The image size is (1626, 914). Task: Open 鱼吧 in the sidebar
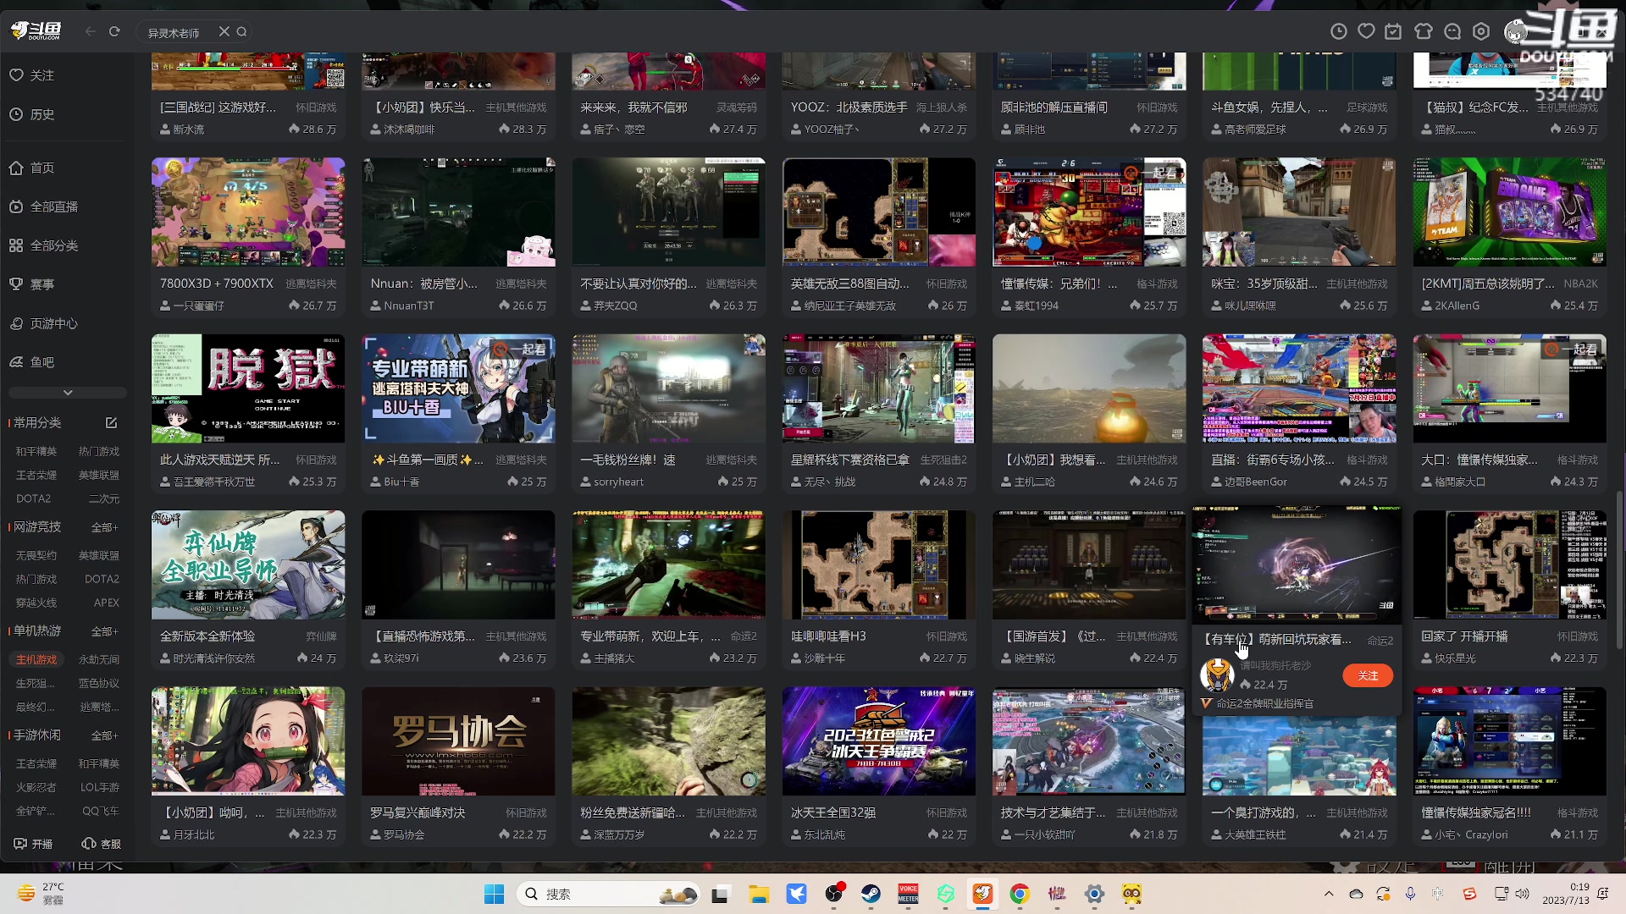[x=33, y=362]
